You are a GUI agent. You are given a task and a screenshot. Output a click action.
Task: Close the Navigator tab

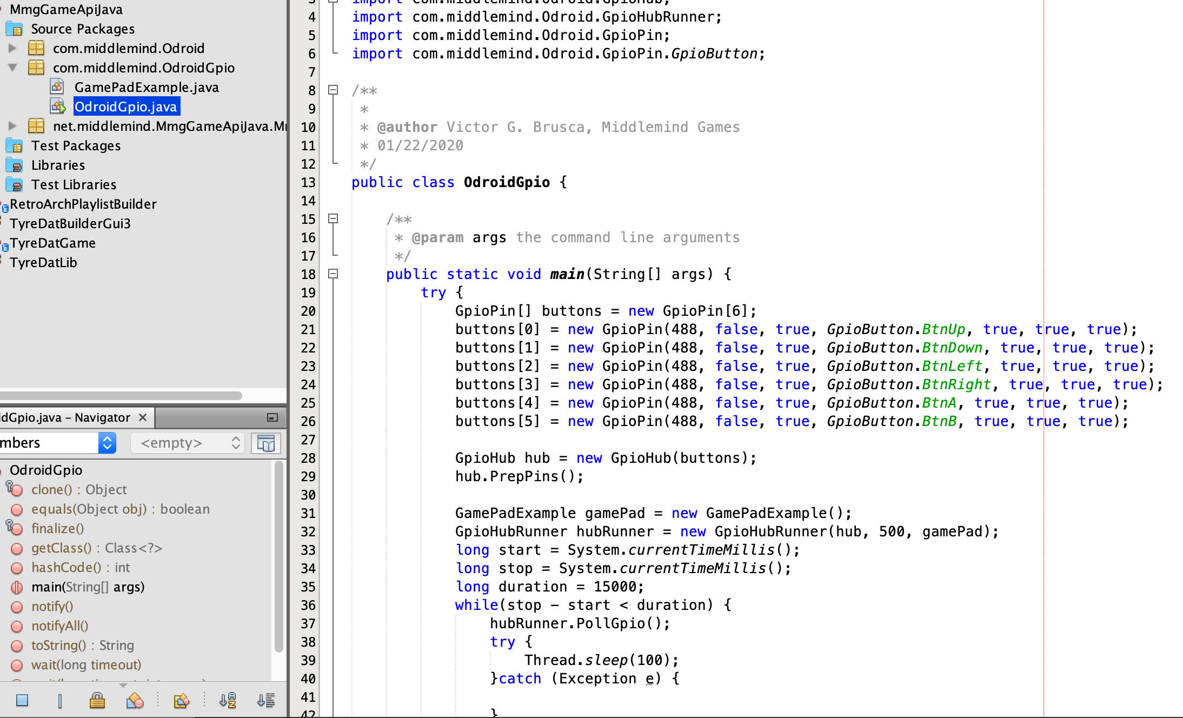click(143, 417)
